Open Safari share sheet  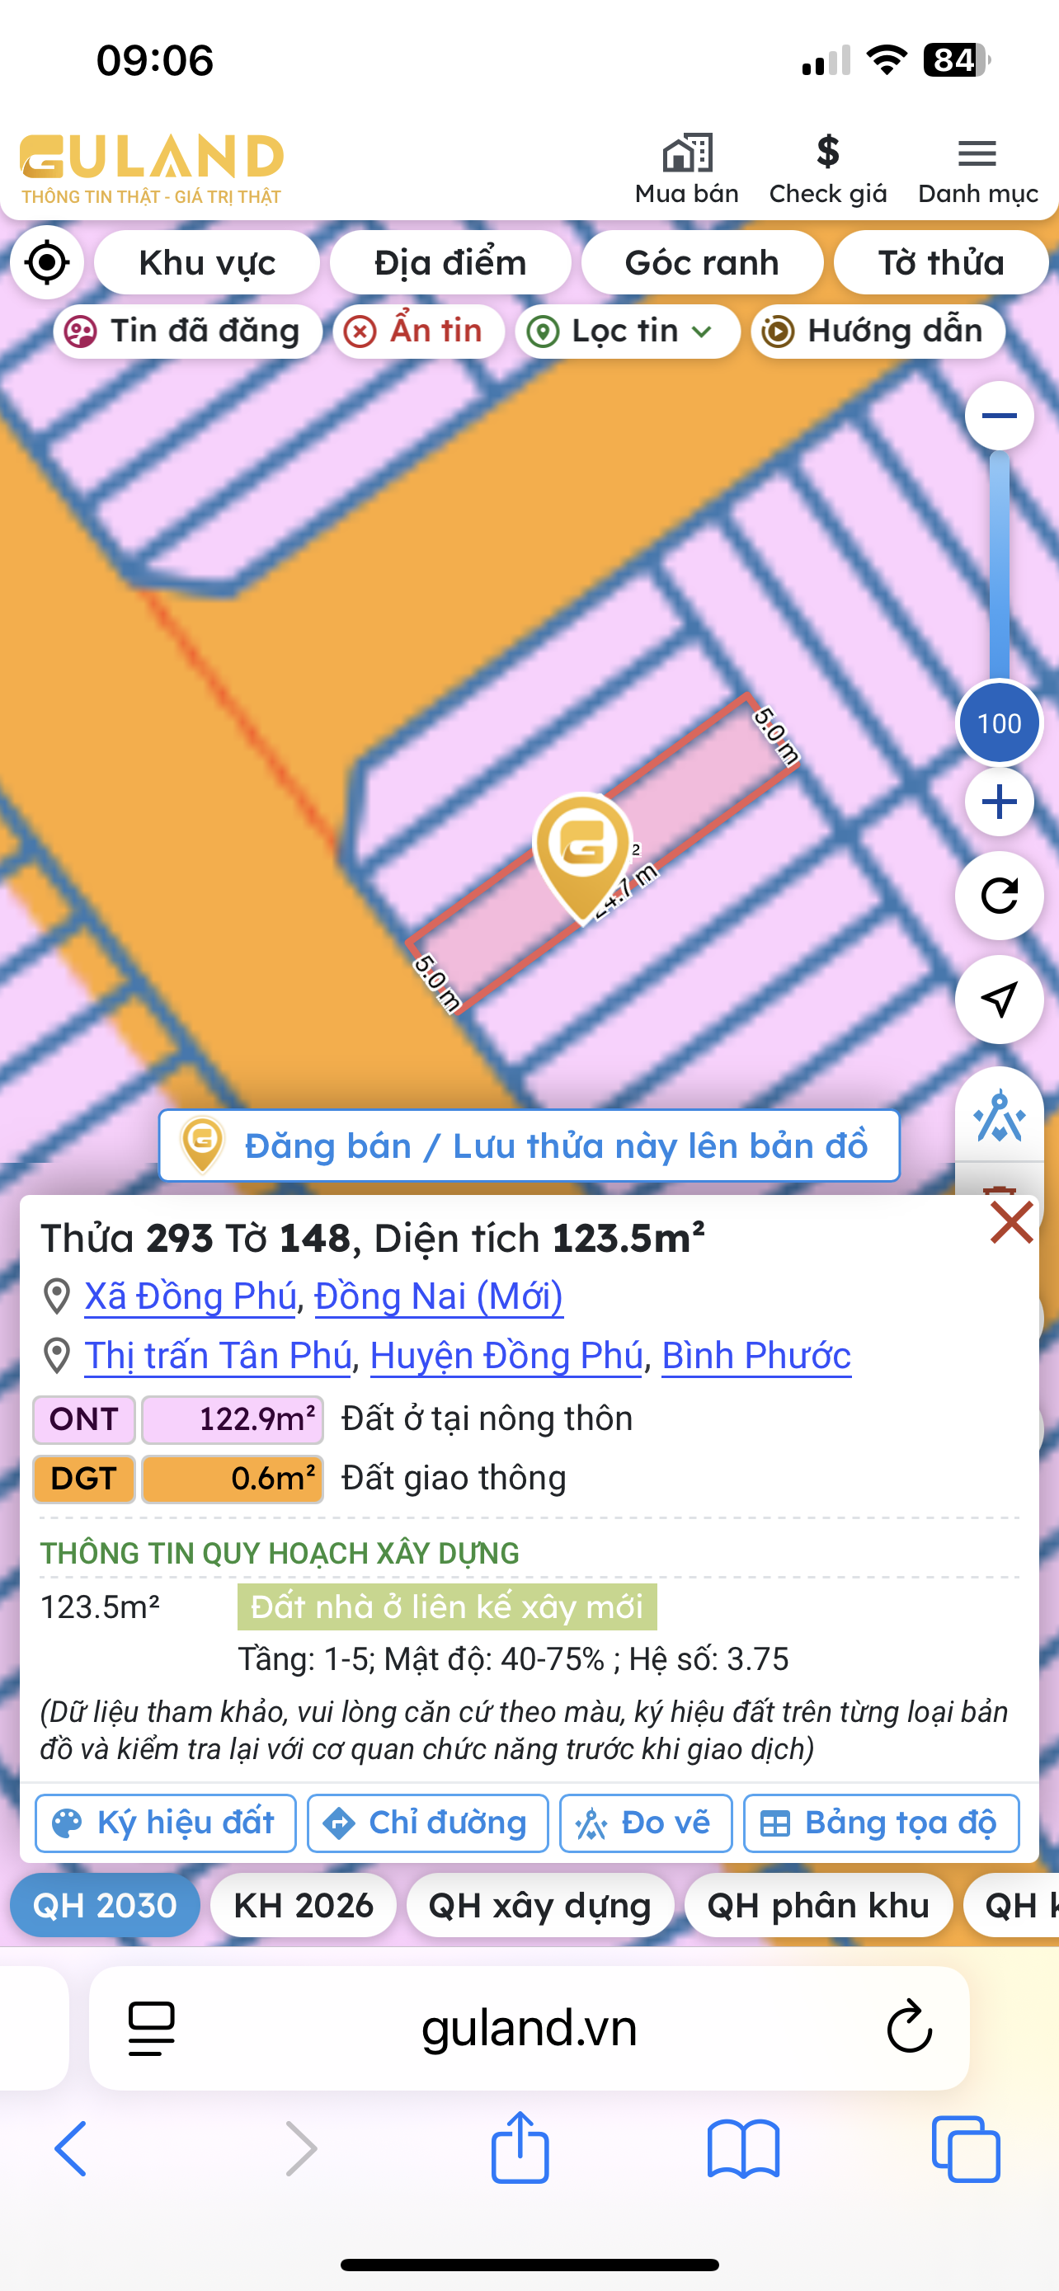pyautogui.click(x=520, y=2146)
